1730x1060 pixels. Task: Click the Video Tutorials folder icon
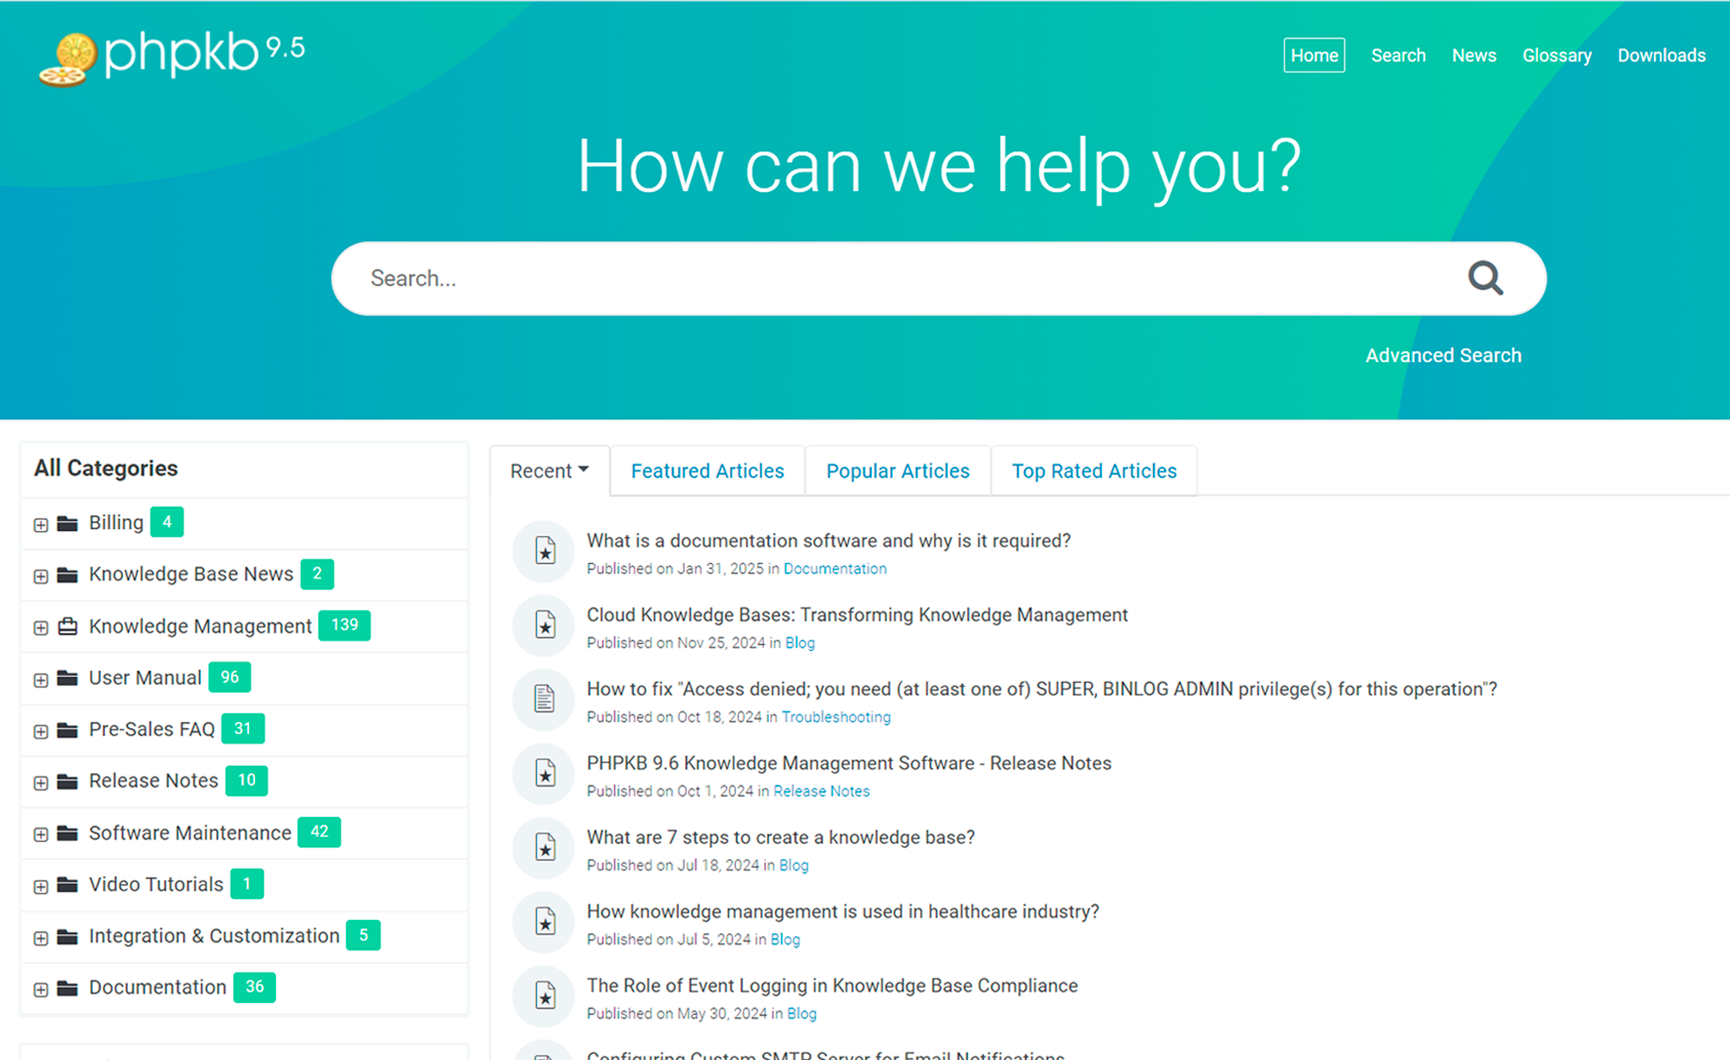pyautogui.click(x=67, y=884)
